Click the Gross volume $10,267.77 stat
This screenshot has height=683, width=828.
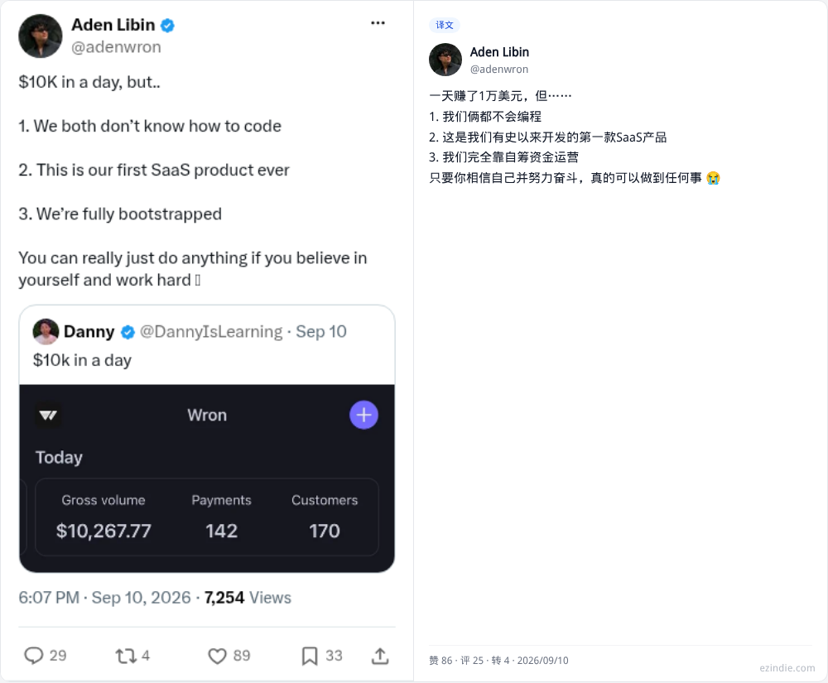(103, 517)
